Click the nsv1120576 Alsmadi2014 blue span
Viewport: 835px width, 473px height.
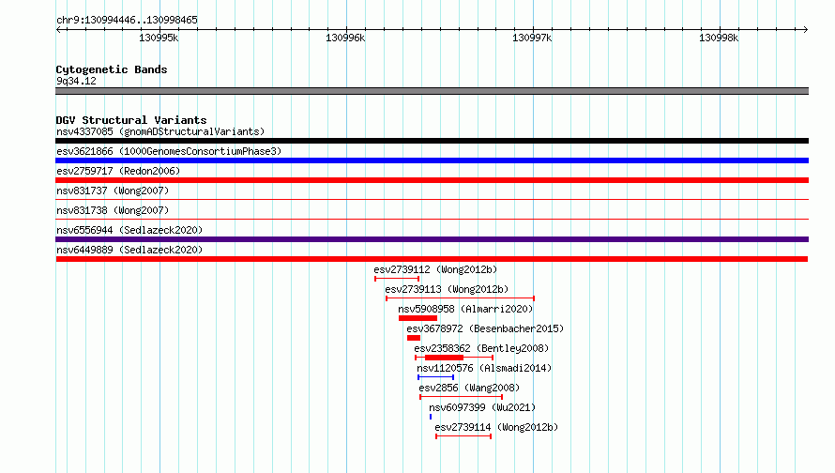click(x=435, y=377)
